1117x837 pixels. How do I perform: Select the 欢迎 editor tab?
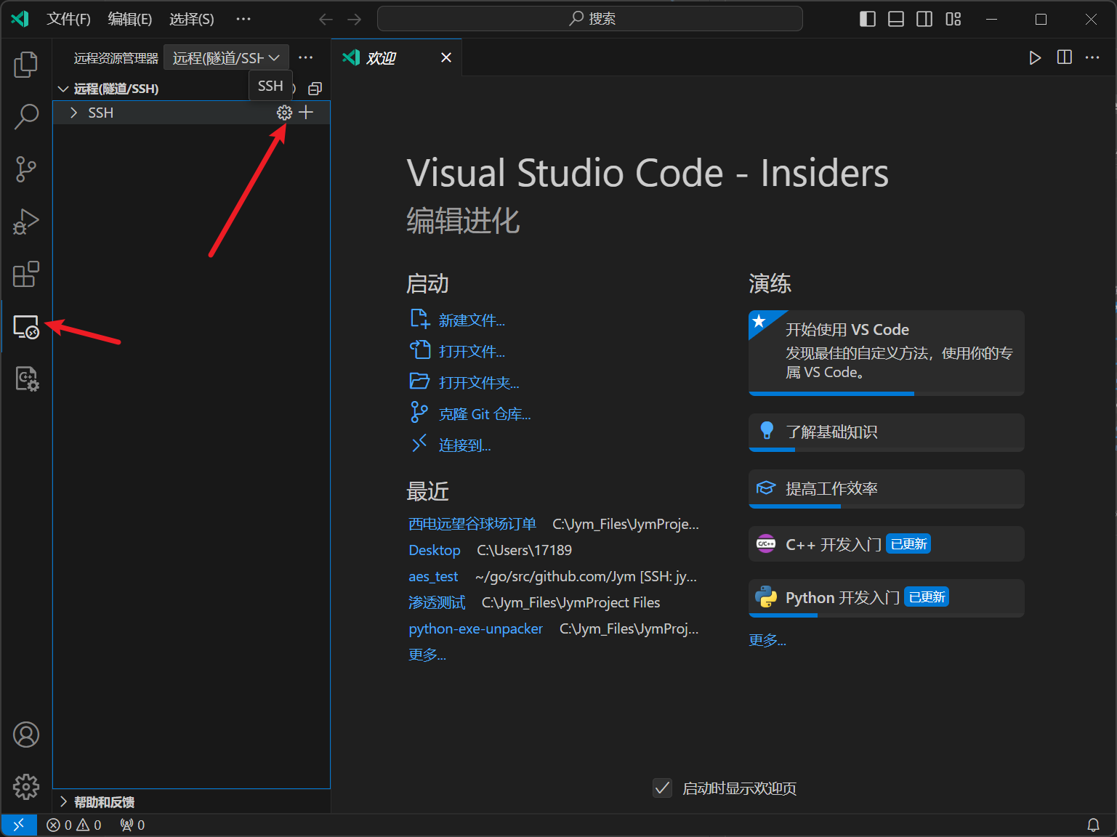tap(396, 57)
